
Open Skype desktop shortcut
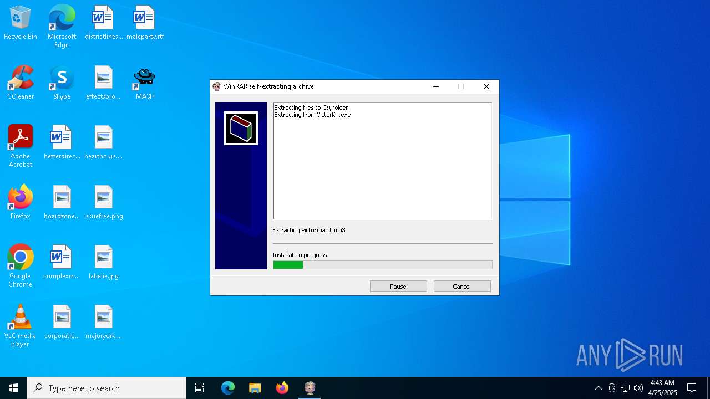[62, 83]
